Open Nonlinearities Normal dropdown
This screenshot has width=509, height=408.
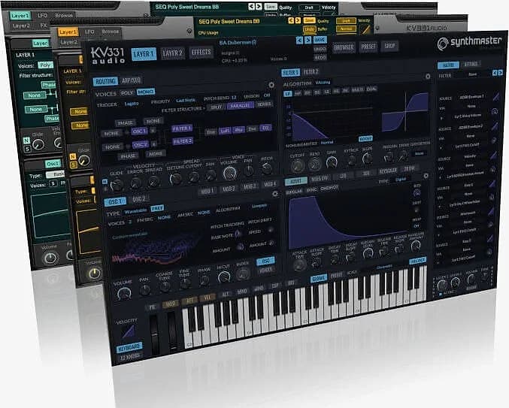[x=327, y=142]
